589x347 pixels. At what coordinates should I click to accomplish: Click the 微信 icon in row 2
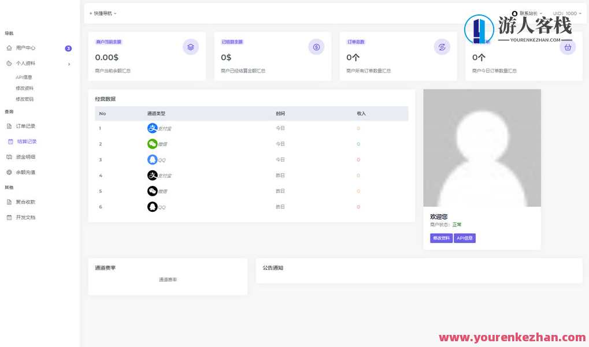152,143
